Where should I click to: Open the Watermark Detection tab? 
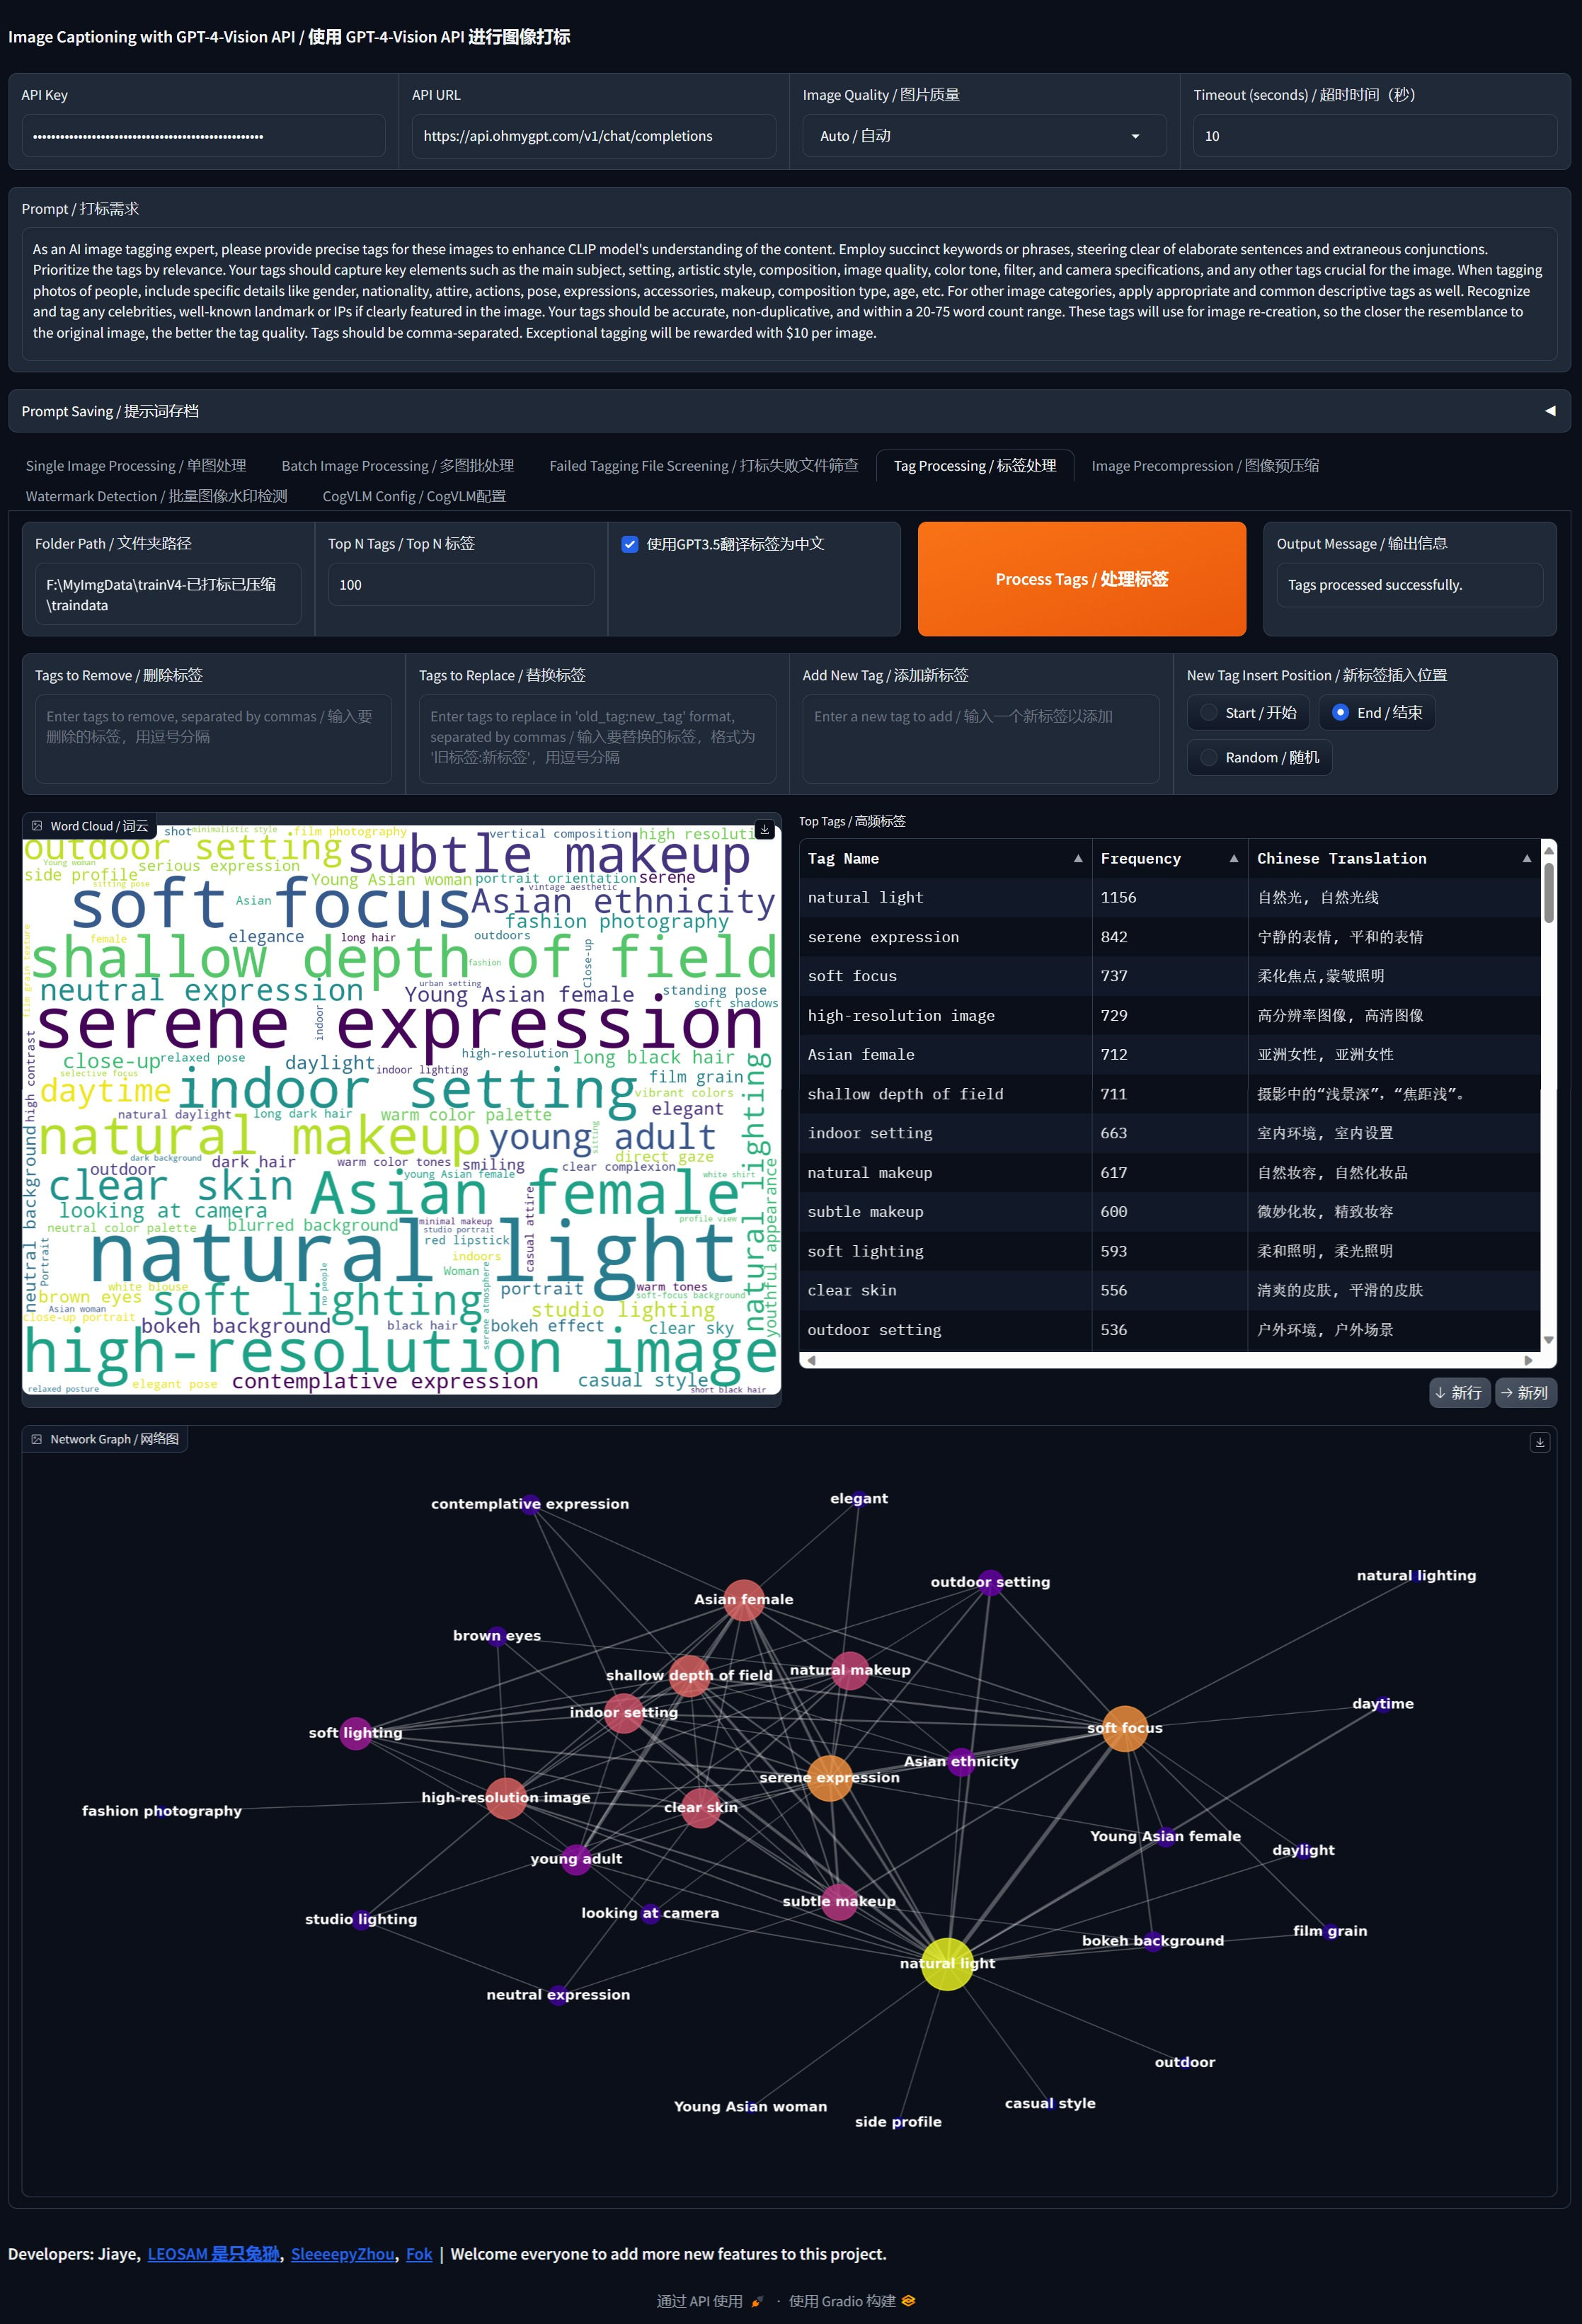[156, 497]
